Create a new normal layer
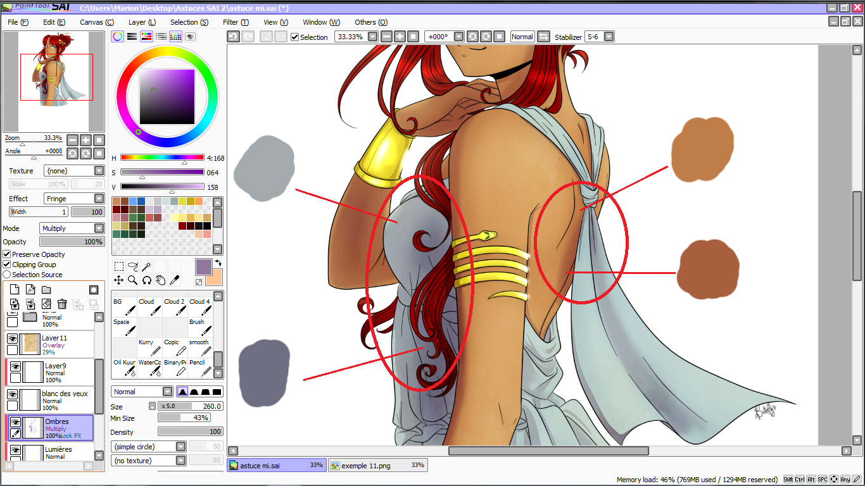The width and height of the screenshot is (865, 486). tap(15, 290)
